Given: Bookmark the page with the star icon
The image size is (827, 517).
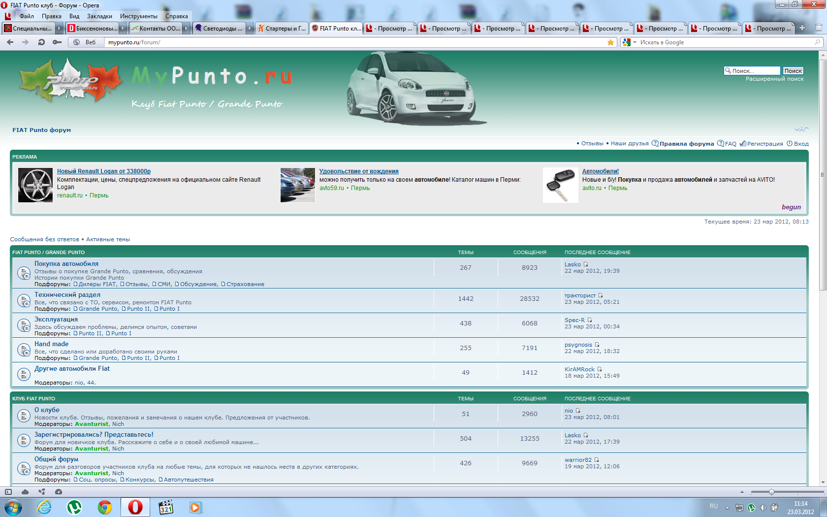Looking at the screenshot, I should 610,42.
